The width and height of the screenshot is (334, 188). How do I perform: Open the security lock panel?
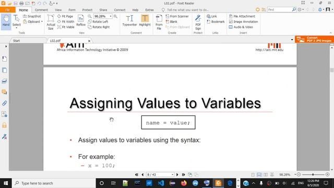[x=4, y=125]
